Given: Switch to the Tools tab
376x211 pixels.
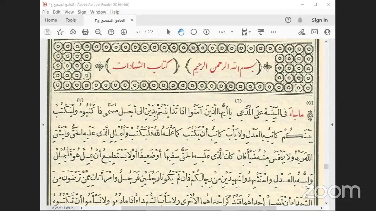Looking at the screenshot, I should pos(71,20).
